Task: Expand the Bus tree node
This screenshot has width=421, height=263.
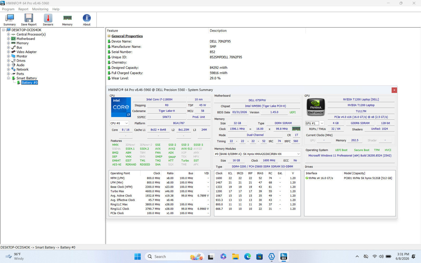Action: coord(8,48)
